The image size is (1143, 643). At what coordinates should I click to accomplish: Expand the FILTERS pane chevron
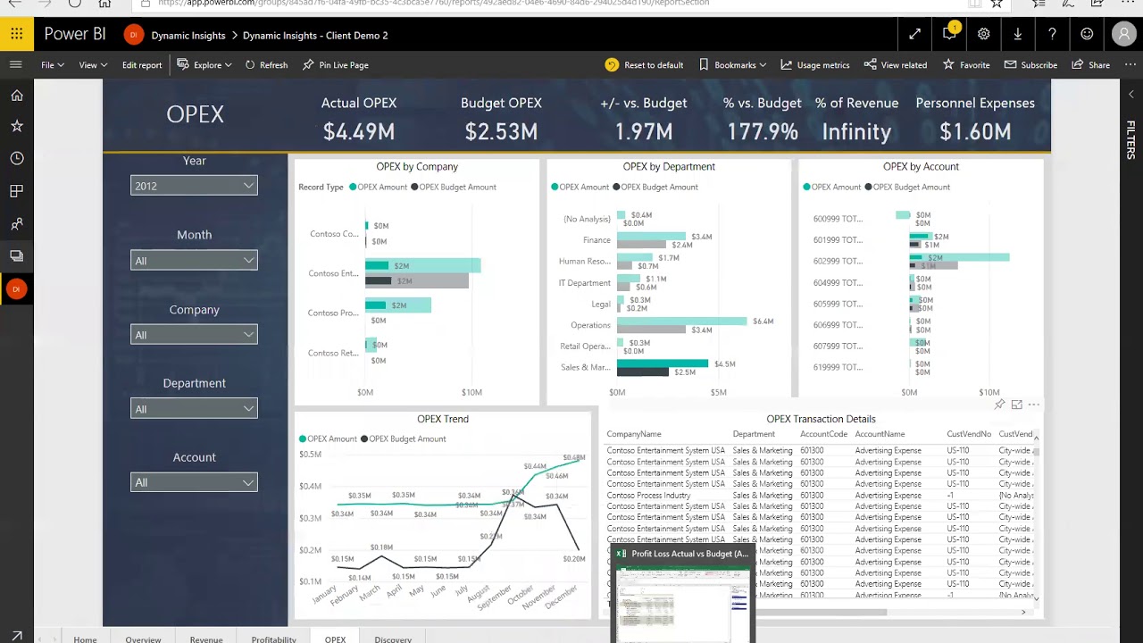tap(1131, 95)
